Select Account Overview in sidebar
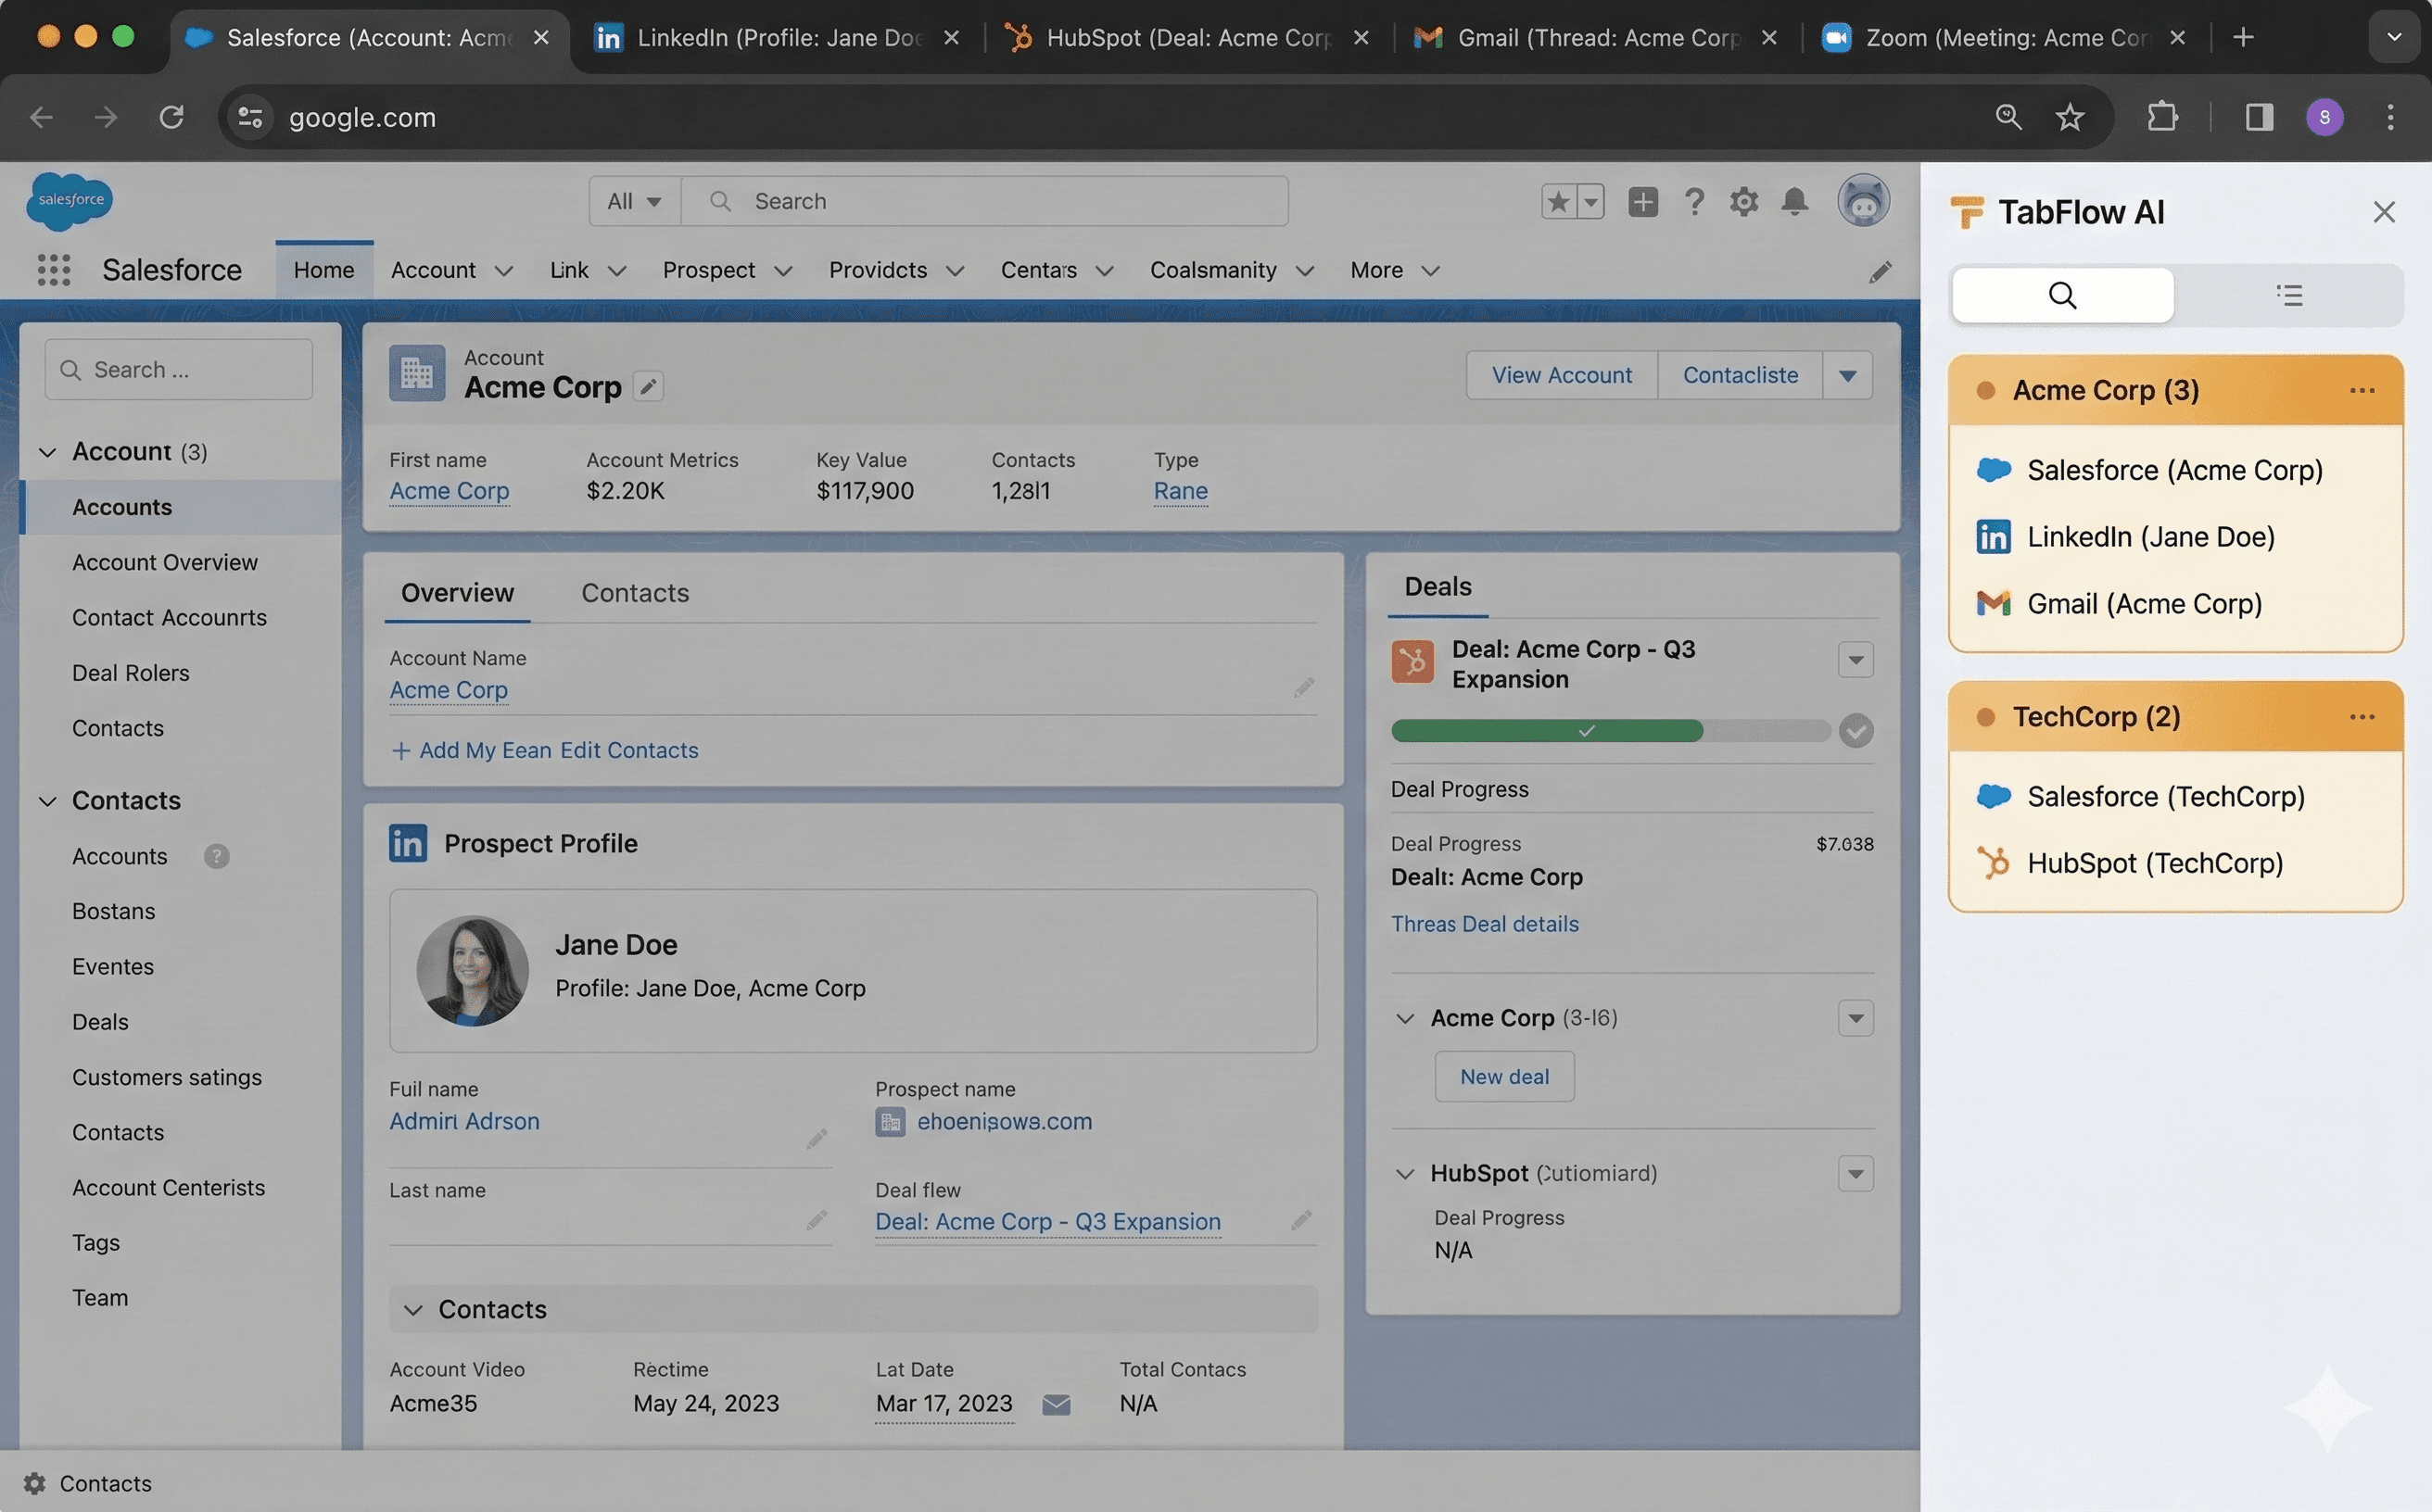The width and height of the screenshot is (2432, 1512). (164, 562)
